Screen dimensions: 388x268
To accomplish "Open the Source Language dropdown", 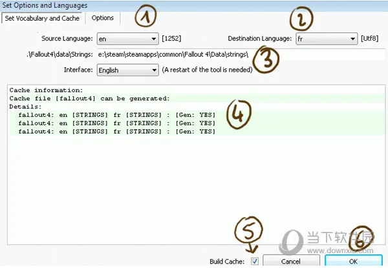I will tap(127, 39).
